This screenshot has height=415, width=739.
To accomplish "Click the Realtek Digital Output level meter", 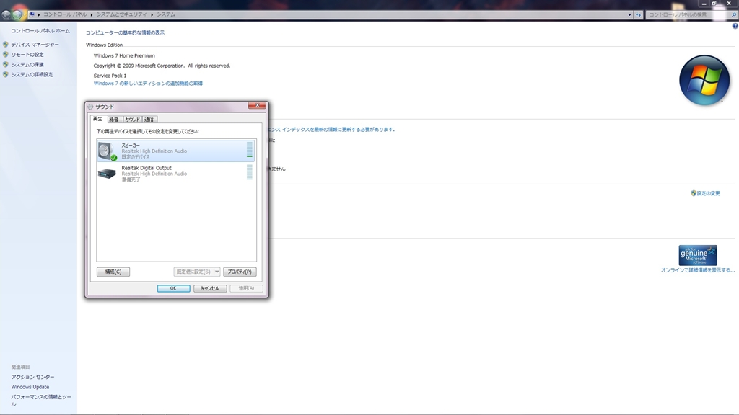I will 249,172.
